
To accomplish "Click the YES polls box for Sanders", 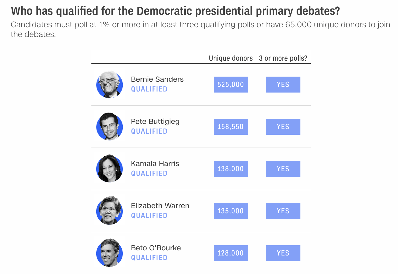I will [x=283, y=85].
